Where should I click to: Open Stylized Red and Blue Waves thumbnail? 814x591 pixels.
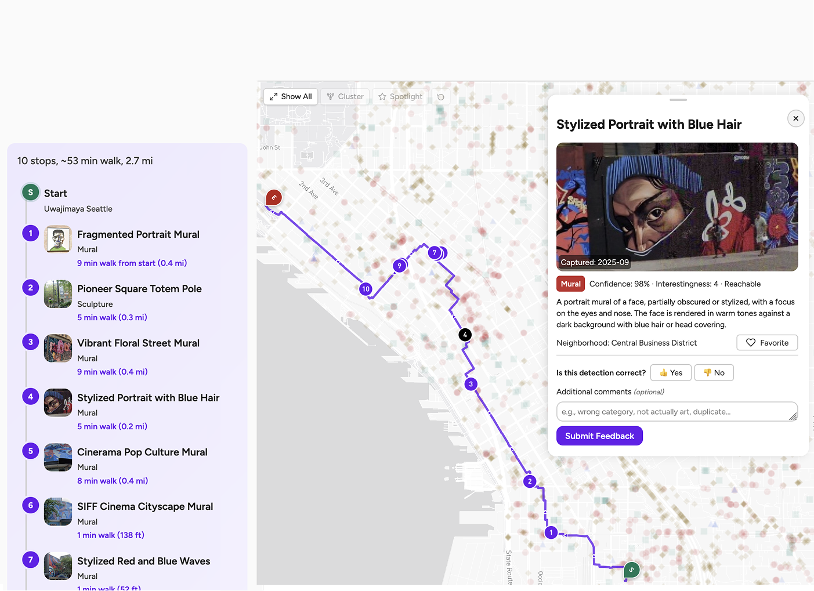click(58, 566)
